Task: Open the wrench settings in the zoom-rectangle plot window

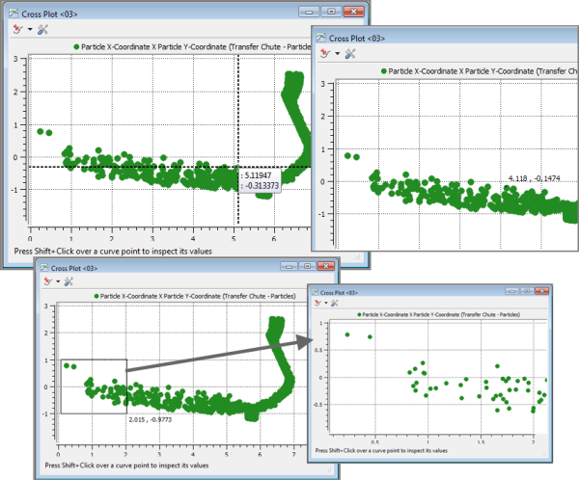Action: click(69, 281)
